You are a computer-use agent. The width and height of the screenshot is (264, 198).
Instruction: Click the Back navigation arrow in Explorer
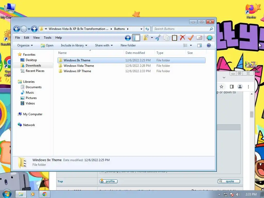pos(17,29)
